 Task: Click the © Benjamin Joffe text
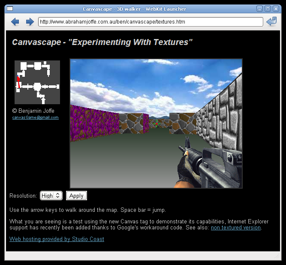(33, 111)
